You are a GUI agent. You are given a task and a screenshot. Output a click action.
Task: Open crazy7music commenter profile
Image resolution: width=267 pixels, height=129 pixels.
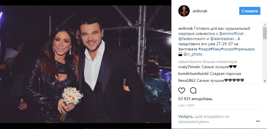click(x=189, y=67)
